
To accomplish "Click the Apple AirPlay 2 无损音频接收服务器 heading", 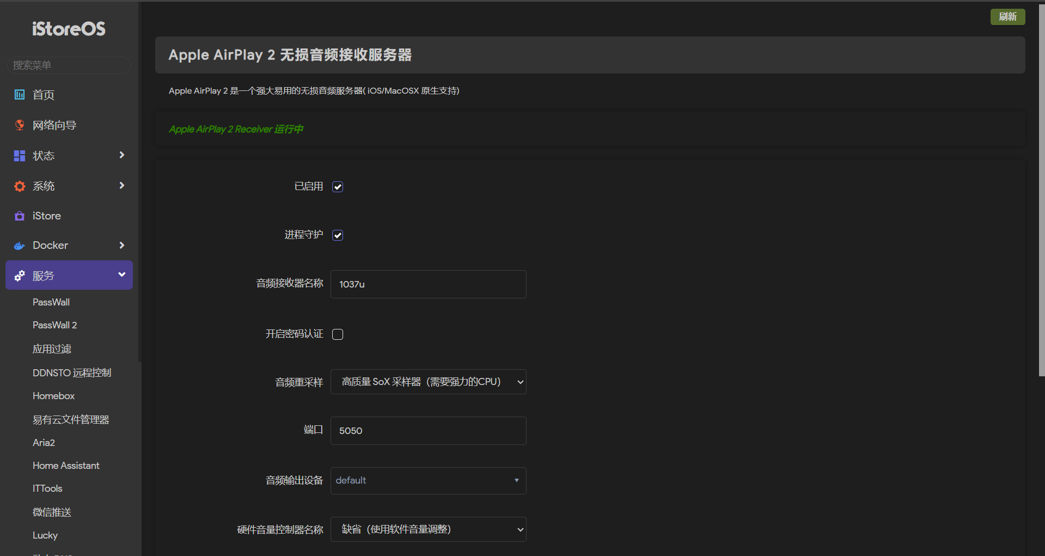I will (290, 55).
